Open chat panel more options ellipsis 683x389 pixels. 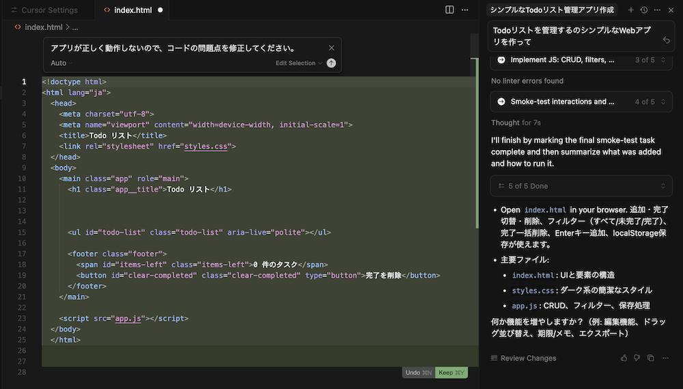pyautogui.click(x=657, y=10)
